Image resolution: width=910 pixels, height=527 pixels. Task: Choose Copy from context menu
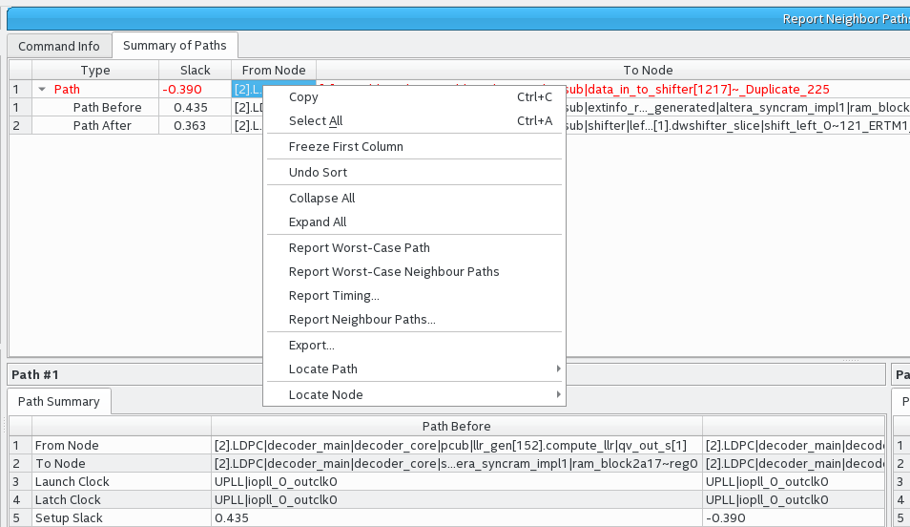pos(303,97)
